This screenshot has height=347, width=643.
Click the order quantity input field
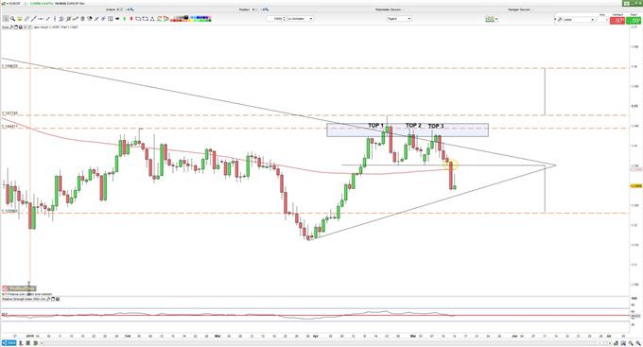pos(601,19)
